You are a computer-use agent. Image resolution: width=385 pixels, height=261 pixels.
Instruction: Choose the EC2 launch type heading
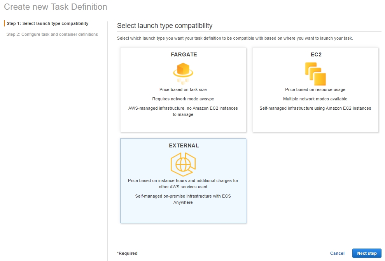point(316,54)
